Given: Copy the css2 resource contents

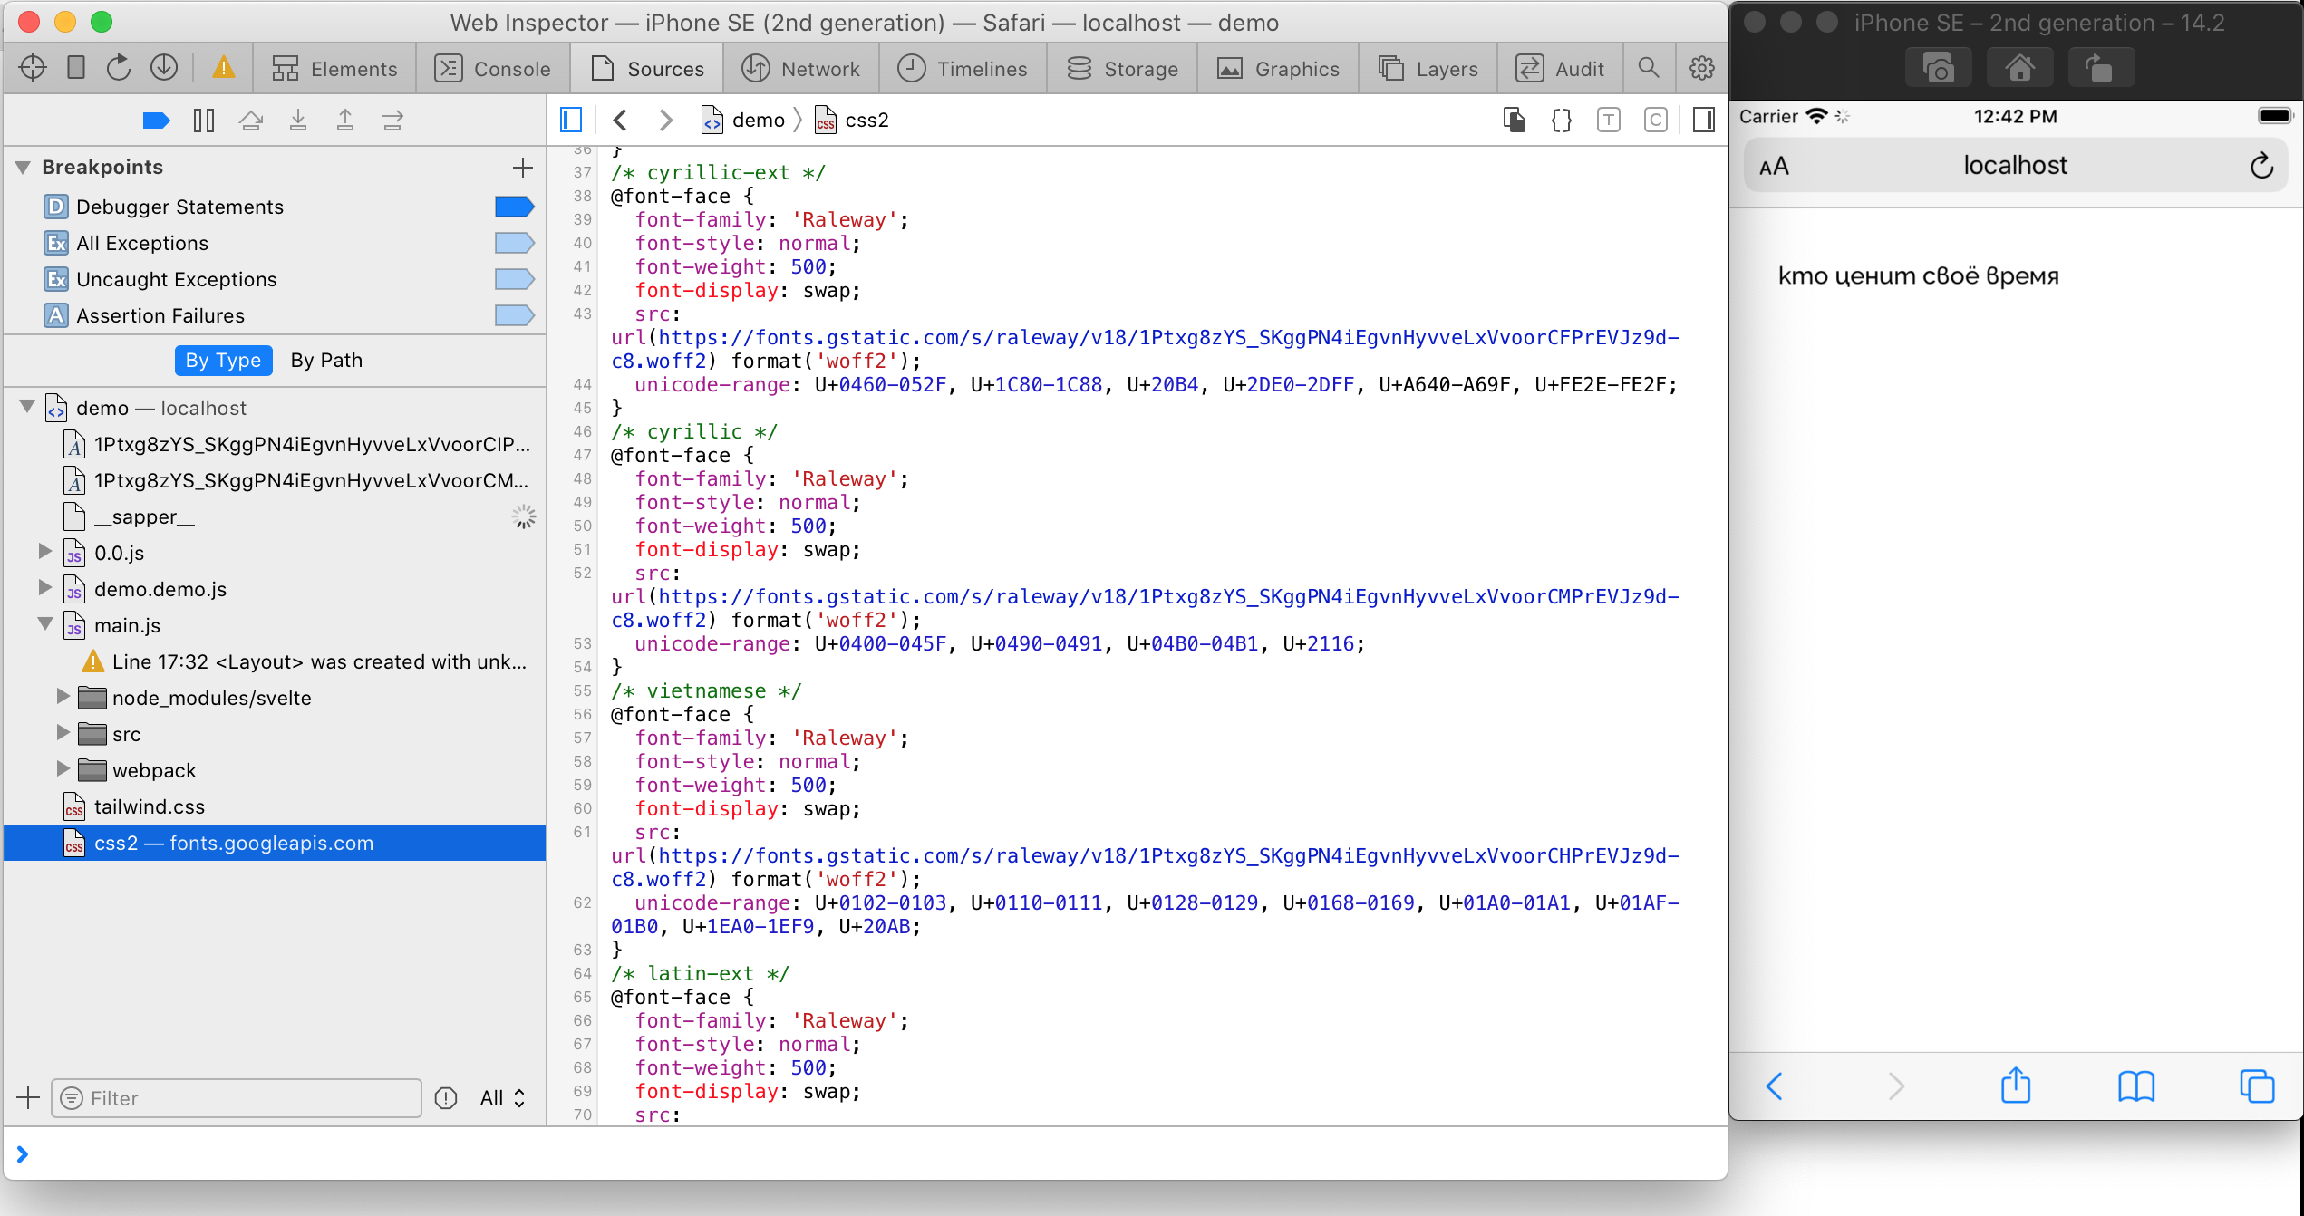Looking at the screenshot, I should [1514, 120].
